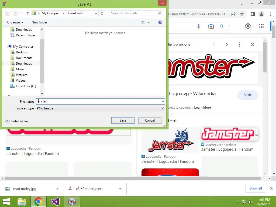
Task: Open mad moley.jpg downloaded file
Action: (x=25, y=189)
